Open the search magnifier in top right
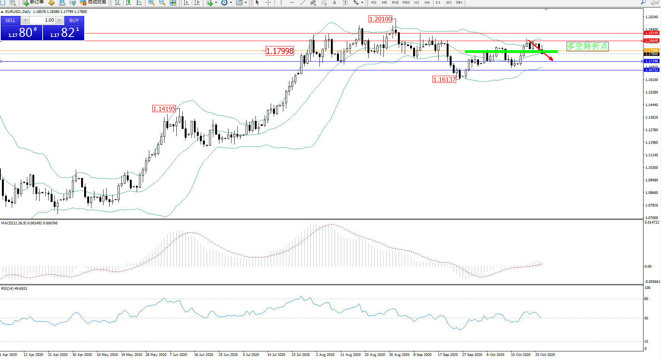This screenshot has width=661, height=359. (643, 3)
